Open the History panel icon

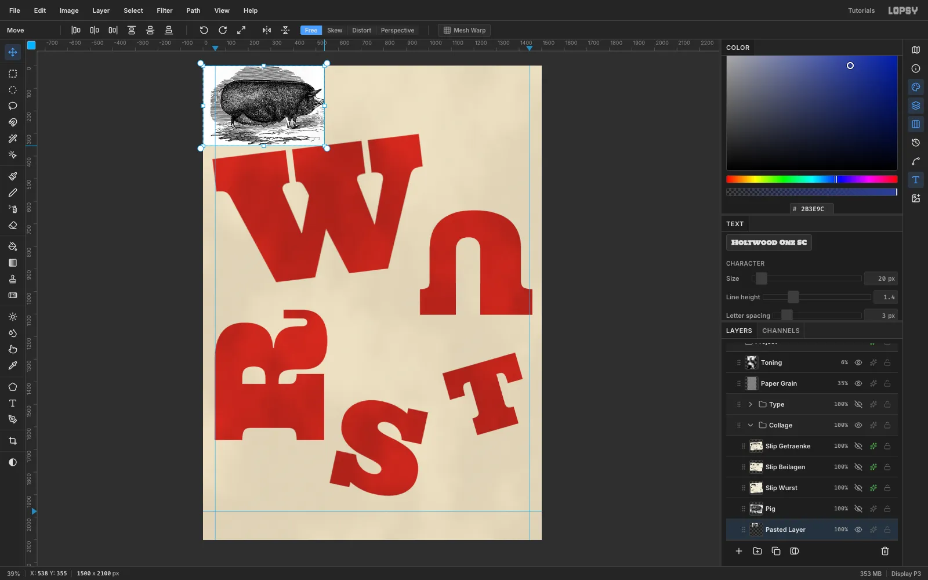pos(916,143)
